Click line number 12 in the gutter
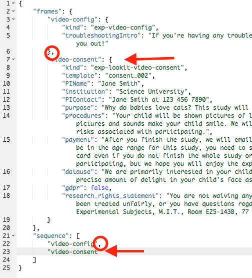 (x=6, y=100)
